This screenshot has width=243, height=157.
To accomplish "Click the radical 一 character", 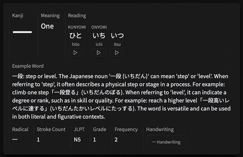I will tap(15, 139).
